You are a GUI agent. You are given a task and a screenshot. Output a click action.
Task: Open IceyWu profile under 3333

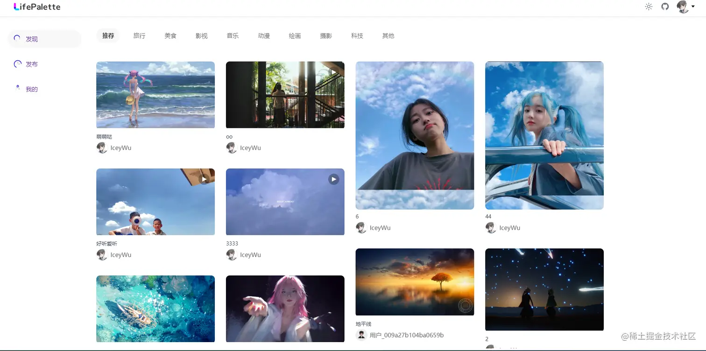(x=251, y=255)
